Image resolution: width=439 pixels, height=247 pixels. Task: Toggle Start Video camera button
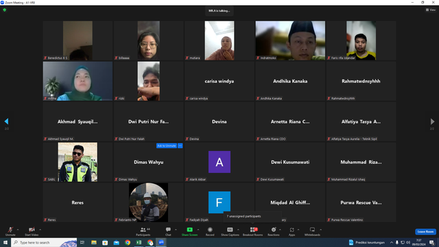click(x=32, y=230)
